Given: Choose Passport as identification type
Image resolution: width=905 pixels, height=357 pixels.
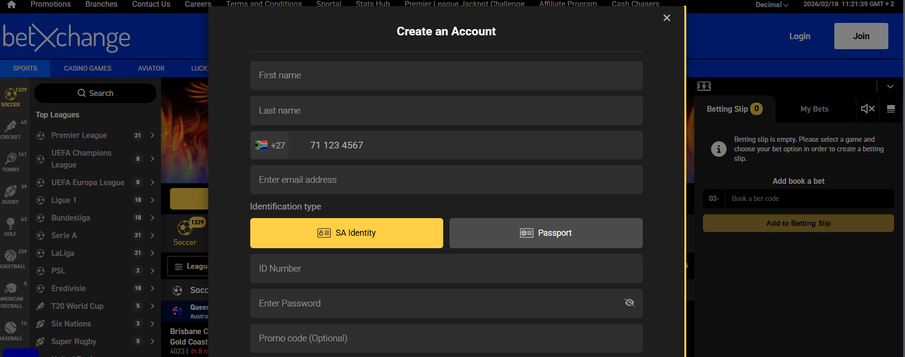Looking at the screenshot, I should coord(545,233).
